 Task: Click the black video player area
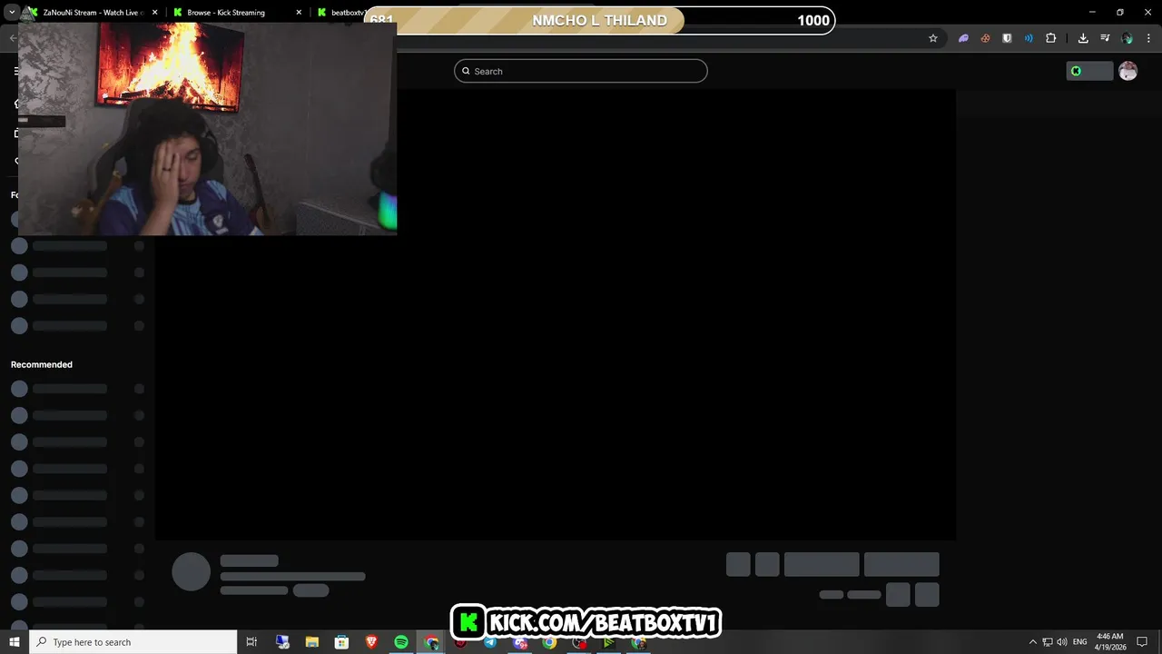point(555,315)
